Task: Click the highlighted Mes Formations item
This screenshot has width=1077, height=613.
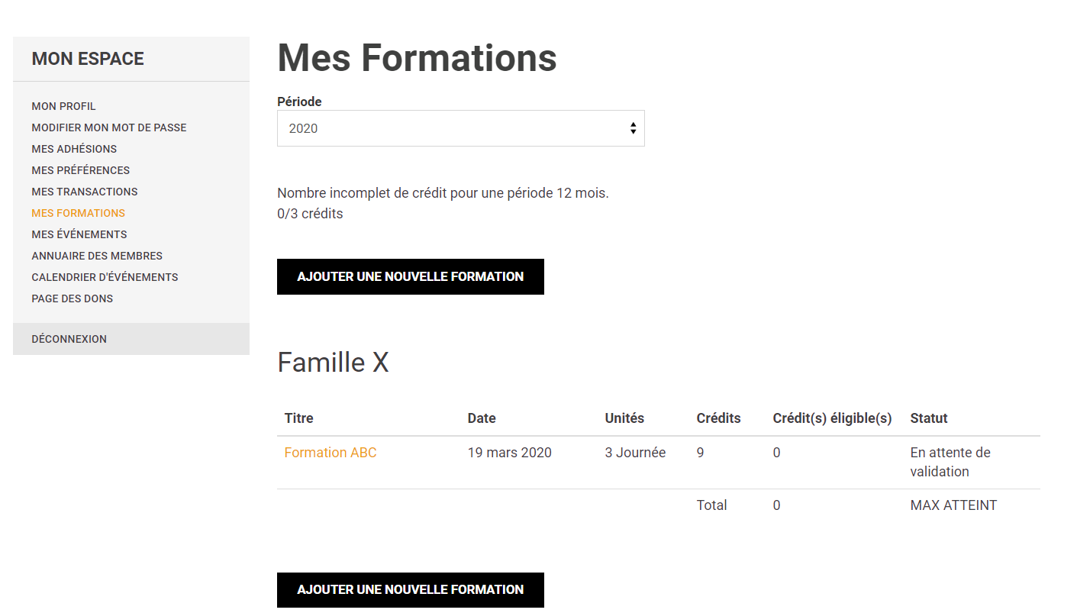Action: pos(79,213)
